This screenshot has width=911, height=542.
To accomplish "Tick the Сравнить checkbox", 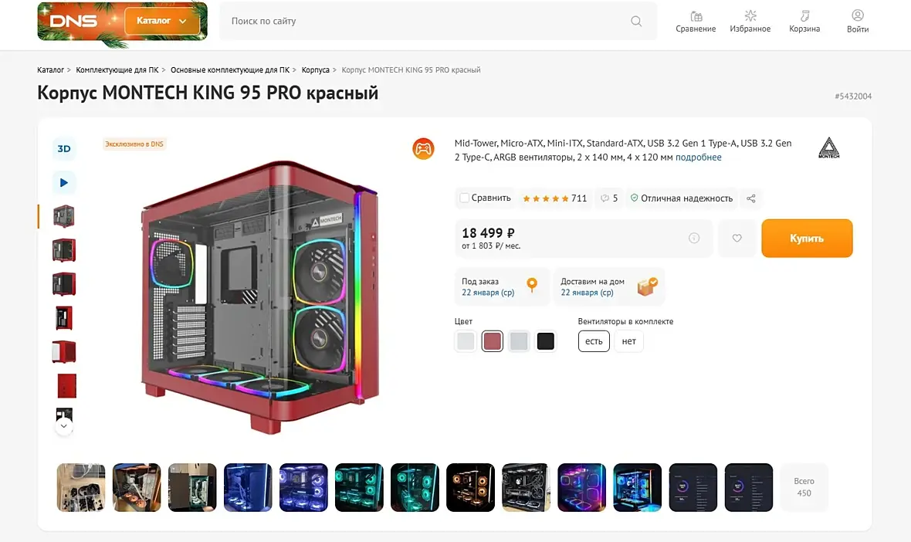I will tap(464, 198).
